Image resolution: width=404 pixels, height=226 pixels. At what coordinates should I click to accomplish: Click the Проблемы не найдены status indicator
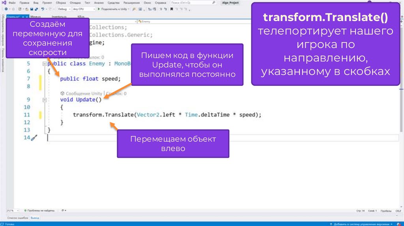(39, 211)
